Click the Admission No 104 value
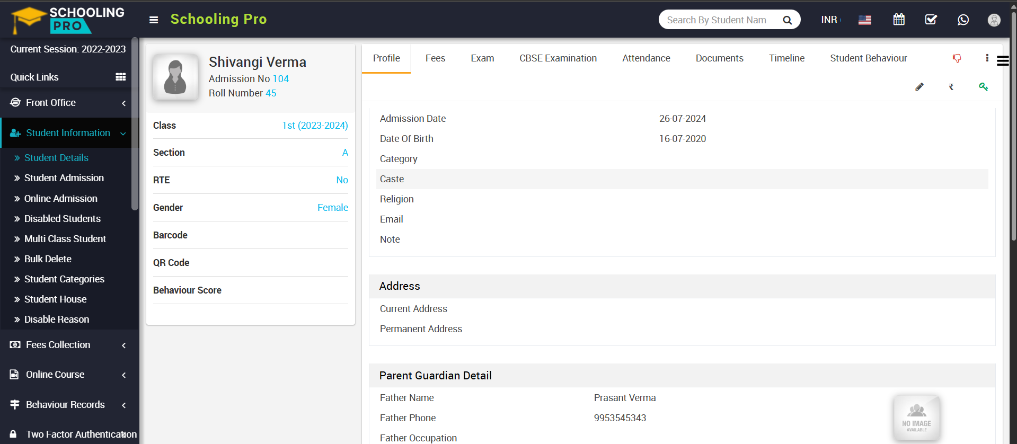 coord(281,79)
